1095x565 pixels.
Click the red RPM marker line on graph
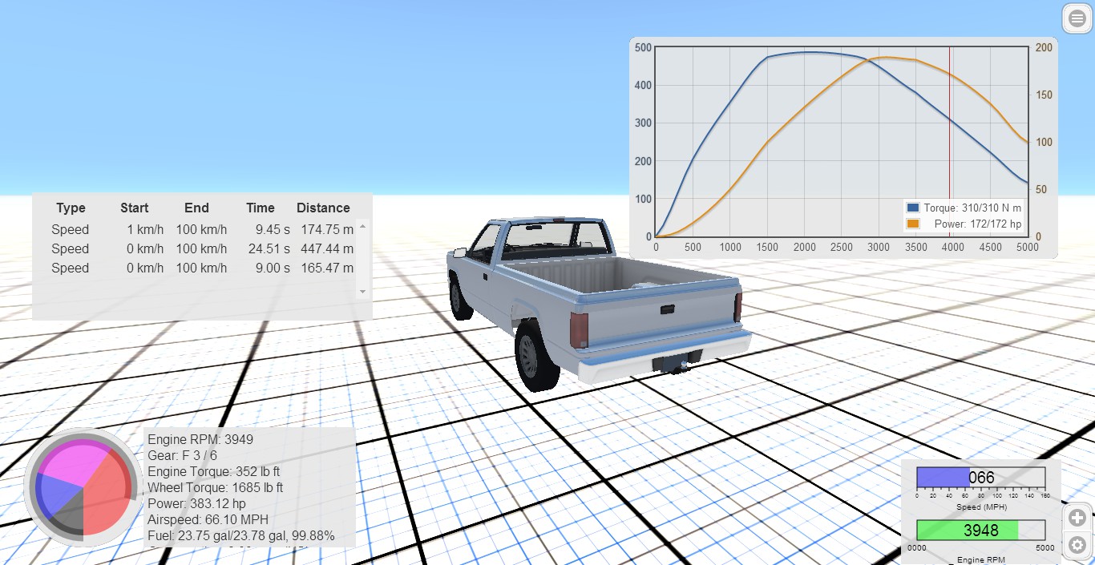point(950,142)
